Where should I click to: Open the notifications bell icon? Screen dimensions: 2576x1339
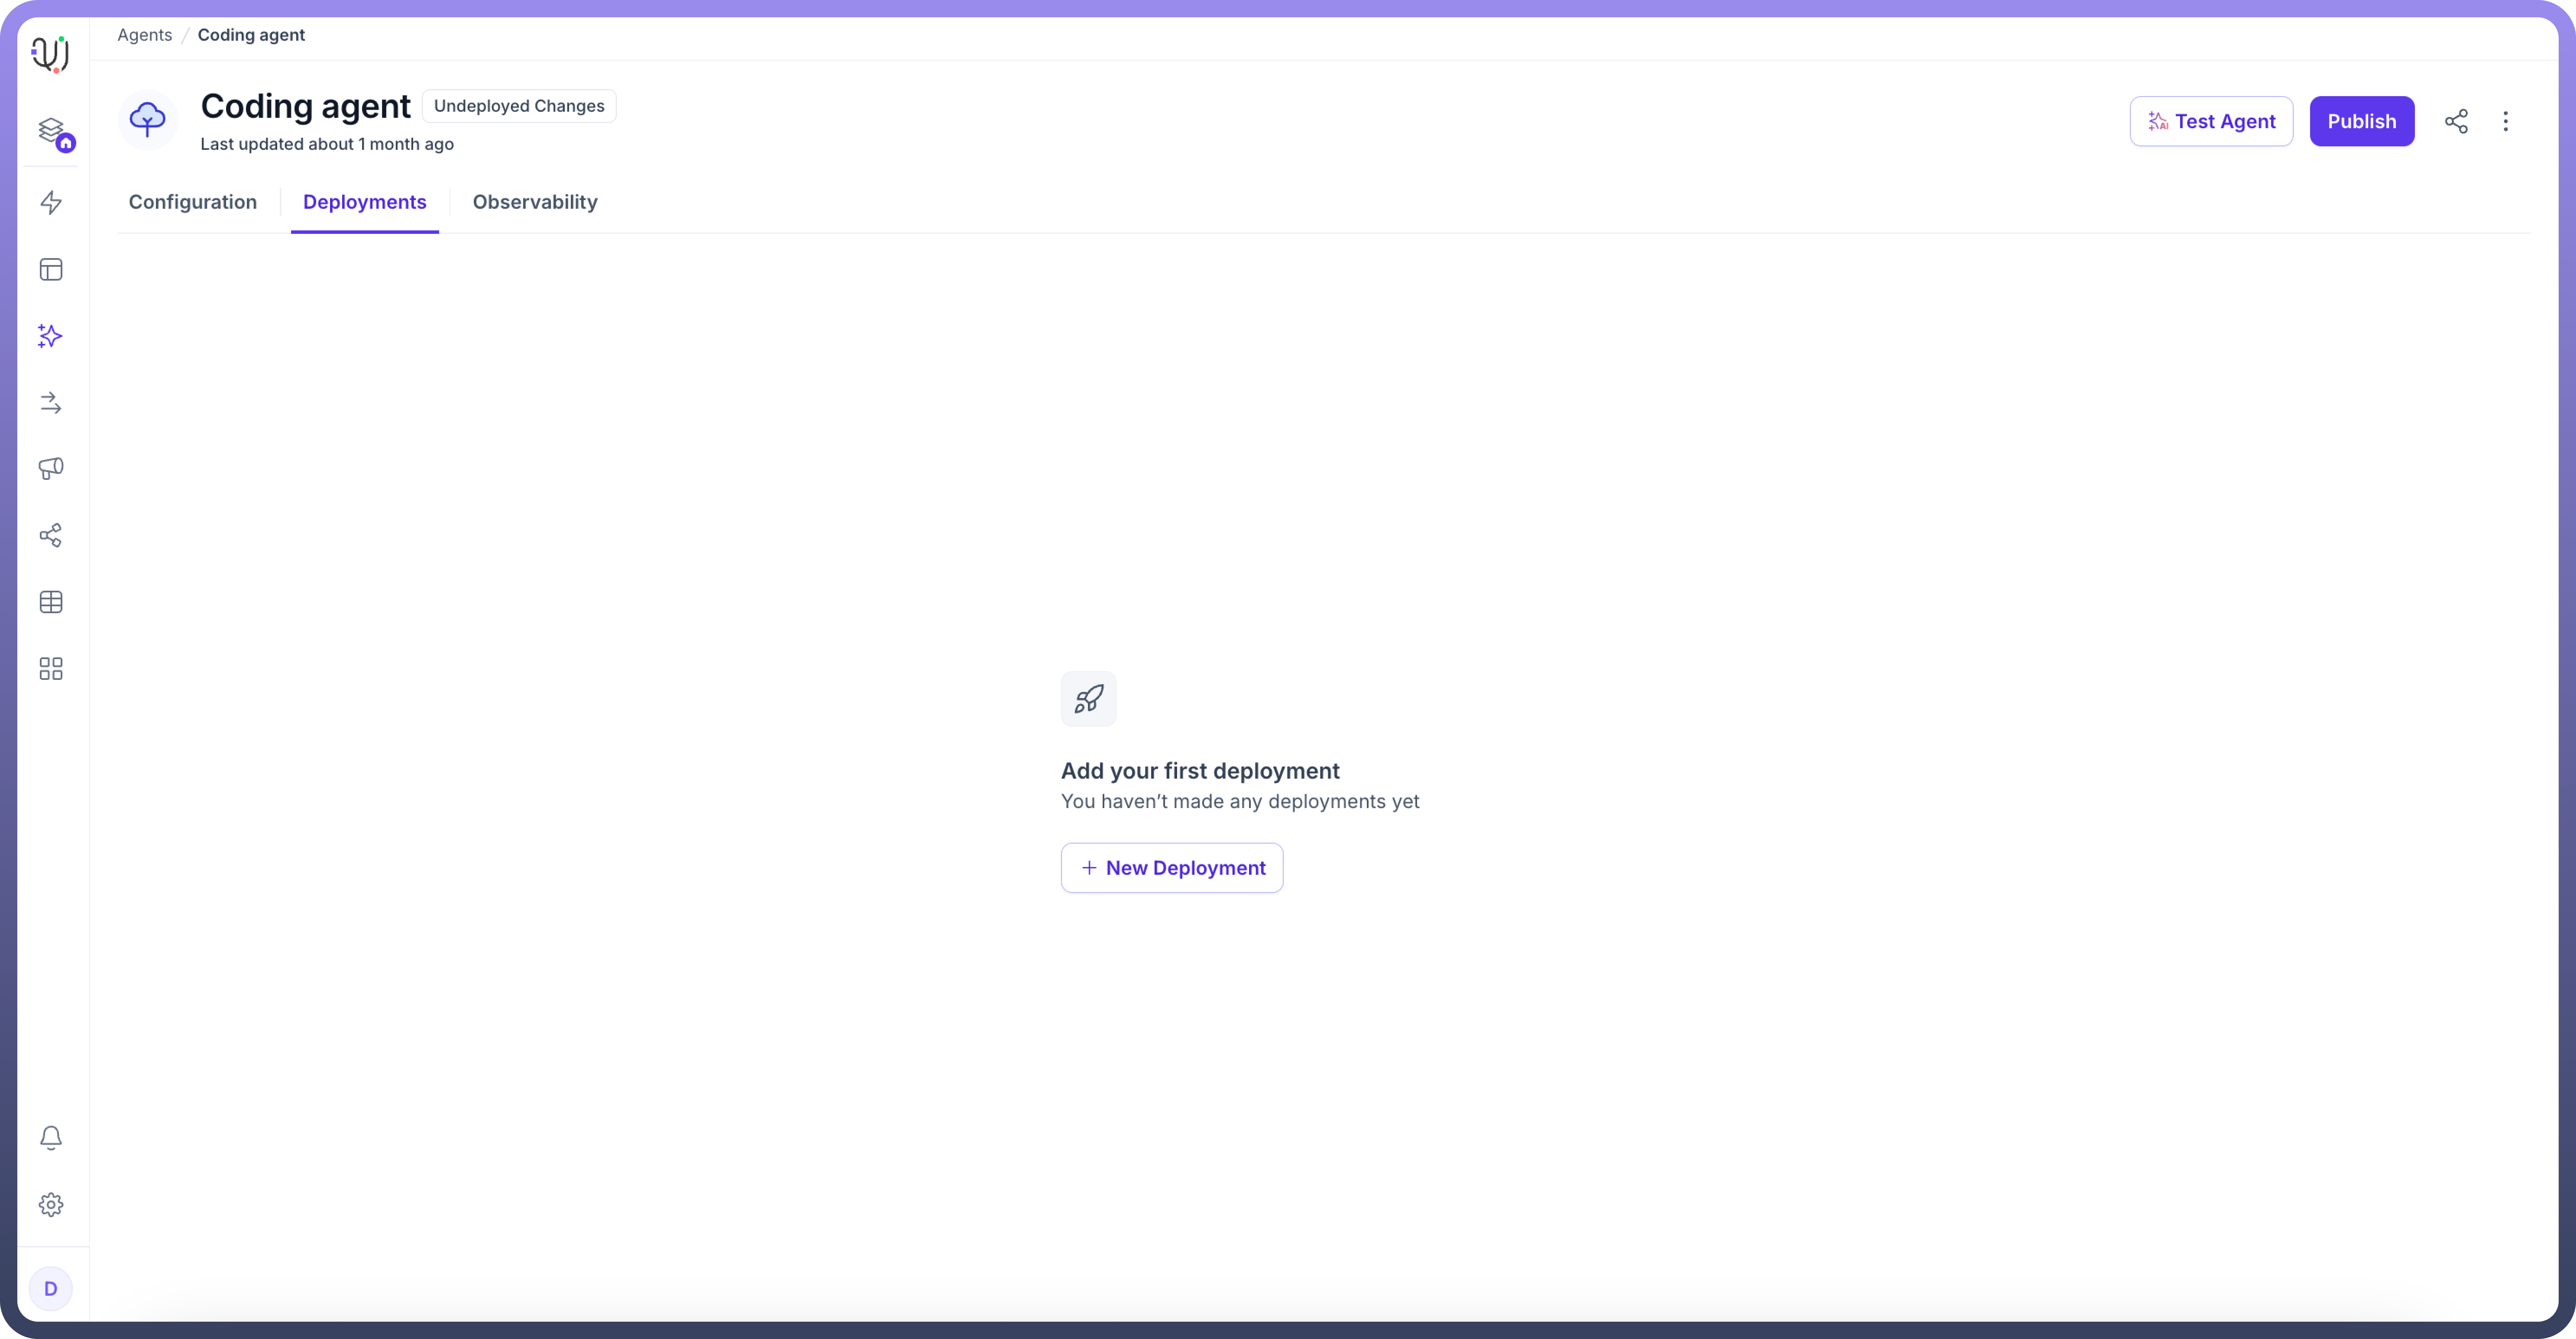52,1138
